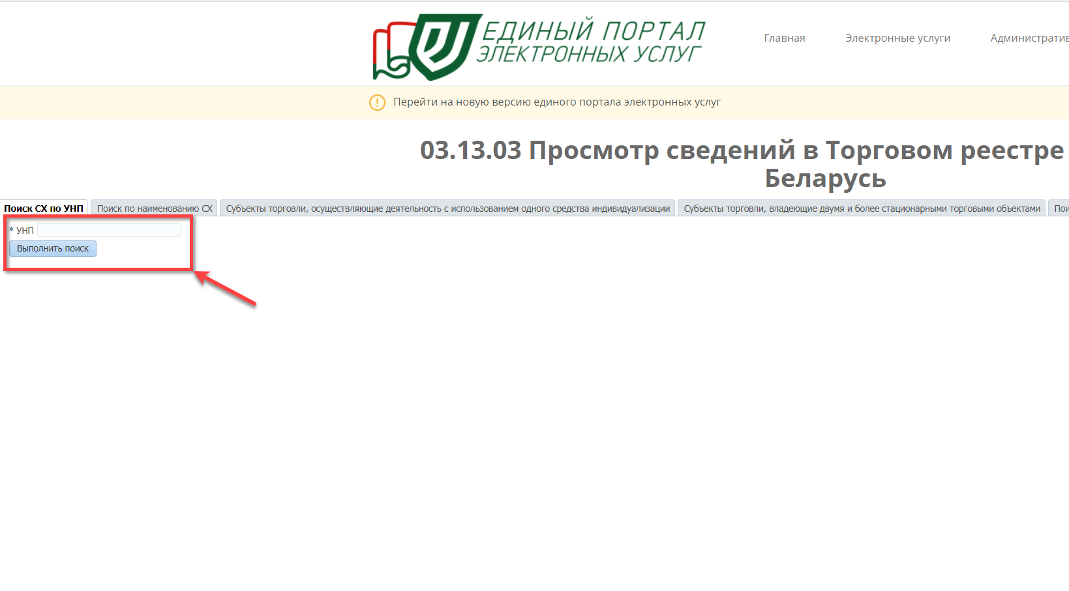Open the Главная menu item
This screenshot has height=591, width=1069.
(x=785, y=38)
